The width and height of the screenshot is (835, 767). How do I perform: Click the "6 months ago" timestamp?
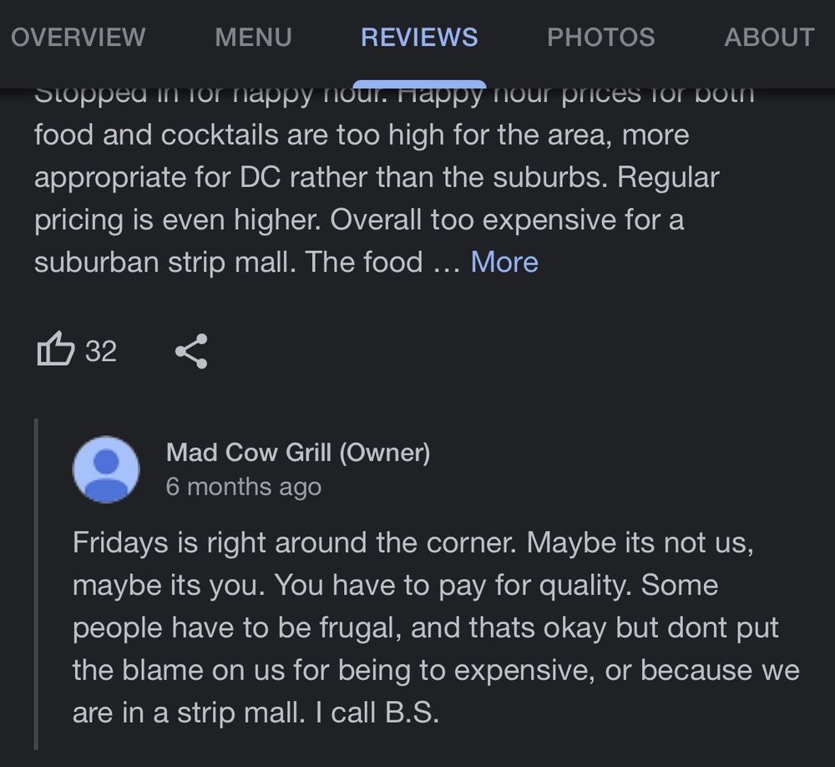pyautogui.click(x=243, y=487)
